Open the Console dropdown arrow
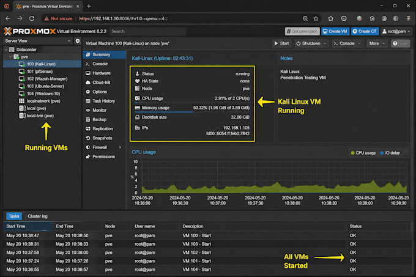This screenshot has width=416, height=277. (360, 43)
